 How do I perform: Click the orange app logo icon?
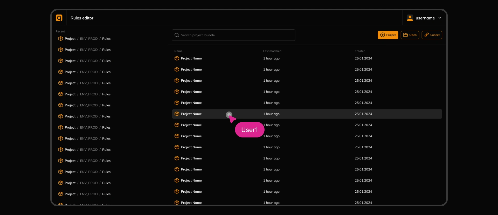click(59, 18)
